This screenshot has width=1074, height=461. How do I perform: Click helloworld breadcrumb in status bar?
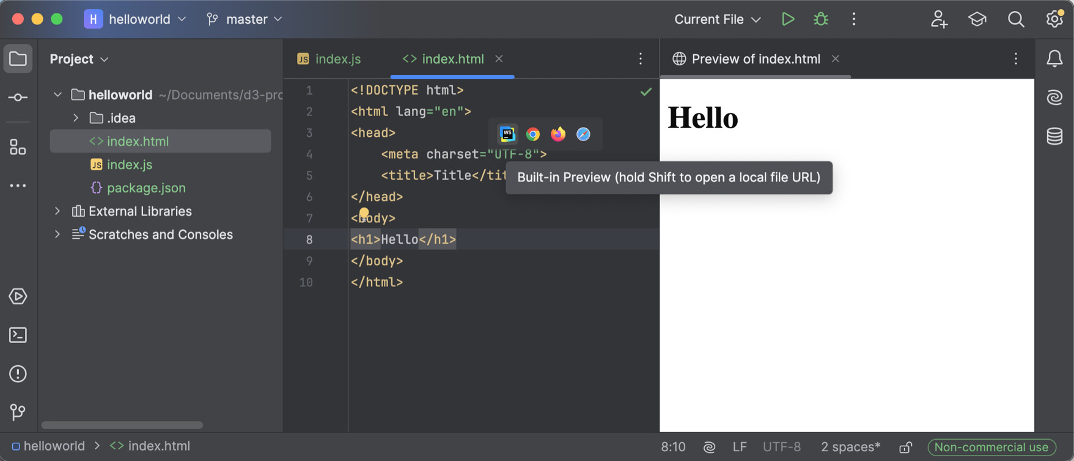[48, 446]
